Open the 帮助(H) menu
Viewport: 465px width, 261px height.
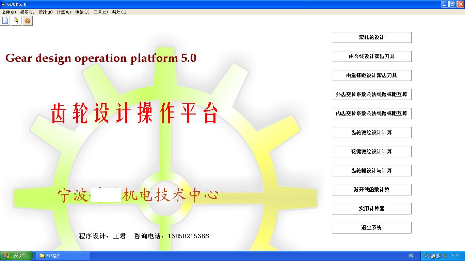pyautogui.click(x=119, y=12)
